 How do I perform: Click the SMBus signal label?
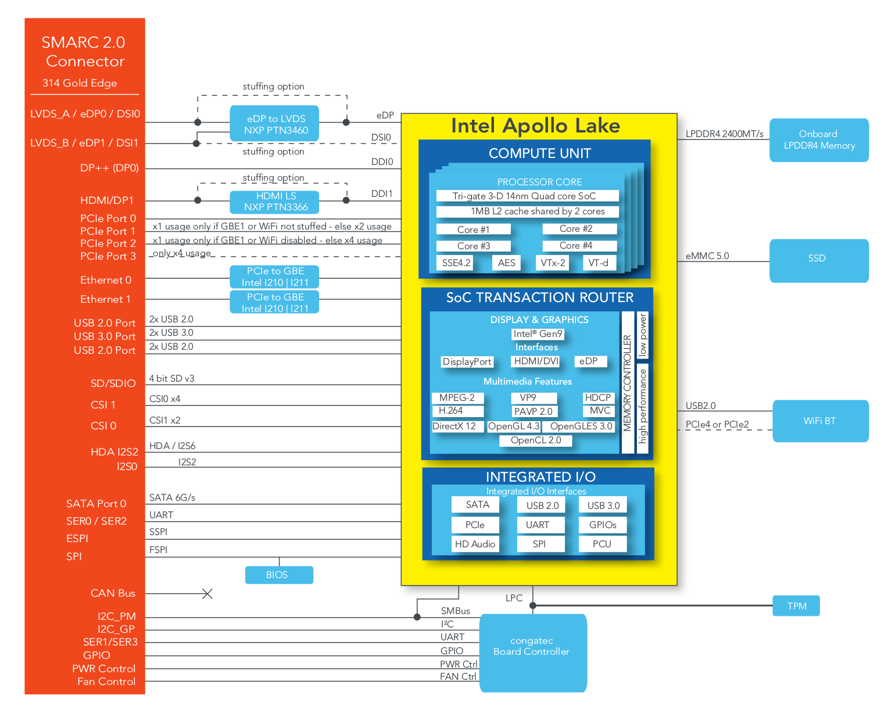(456, 611)
